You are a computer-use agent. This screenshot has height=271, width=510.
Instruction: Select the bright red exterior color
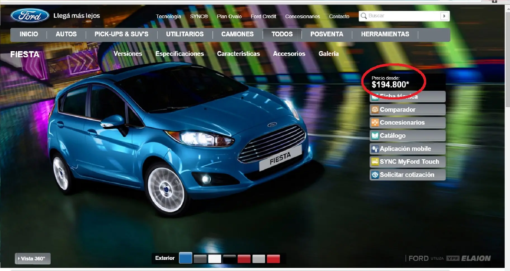(273, 259)
